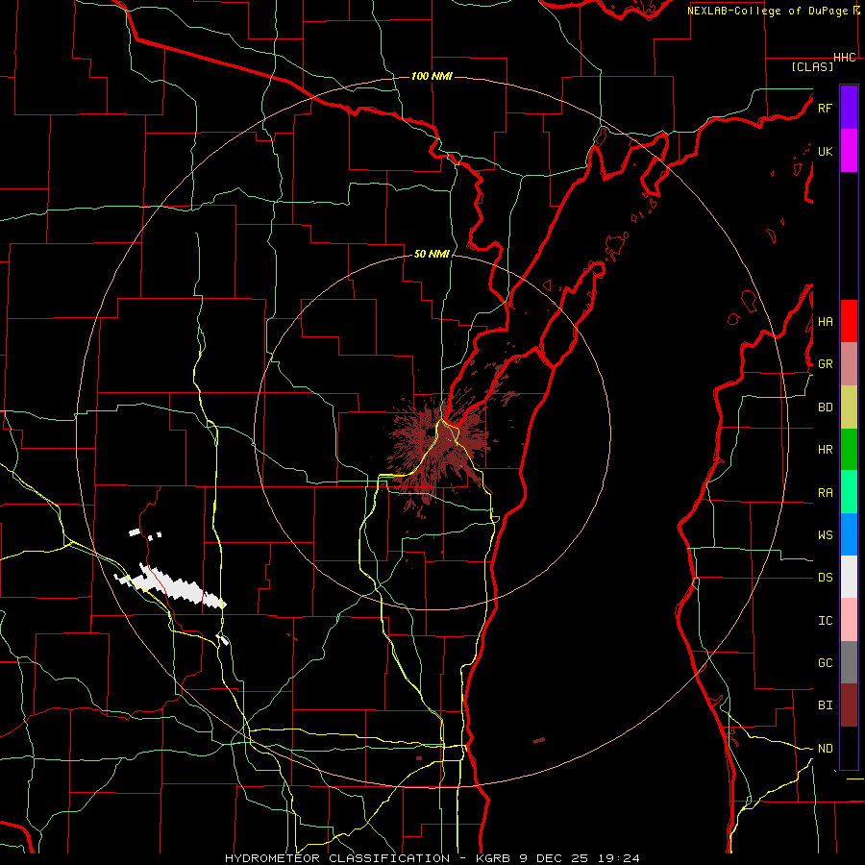The image size is (865, 865).
Task: Click the UK magenta legend swatch
Action: 849,151
